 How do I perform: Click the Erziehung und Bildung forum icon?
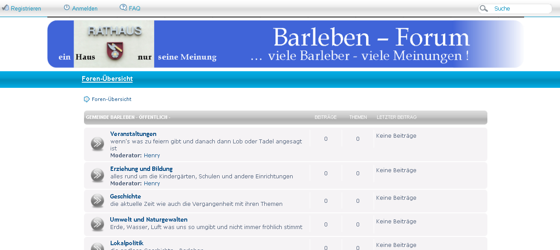pos(97,175)
